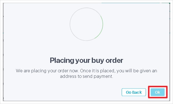Click the "We are placing your order now" sentence
Screen dimensions: 173x104
click(x=47, y=71)
